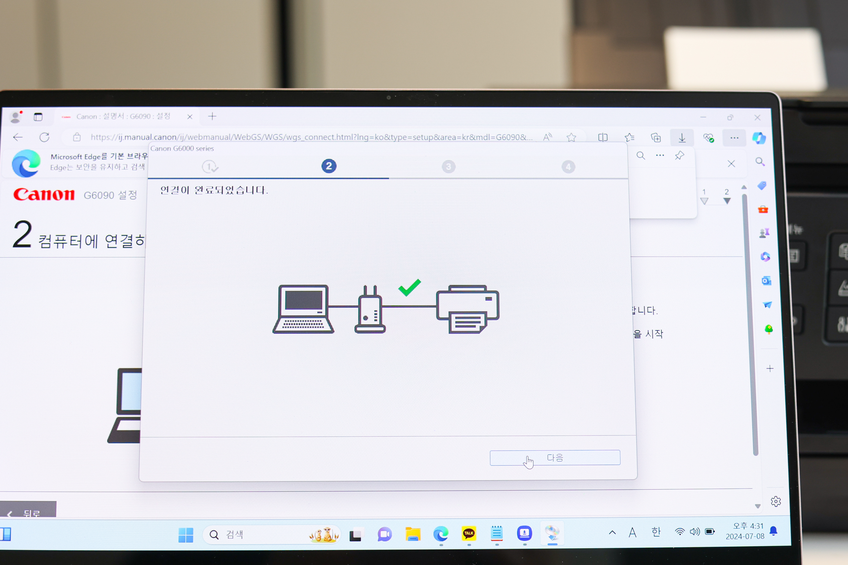Viewport: 848px width, 565px height.
Task: Open the notification bell icon
Action: pyautogui.click(x=773, y=531)
